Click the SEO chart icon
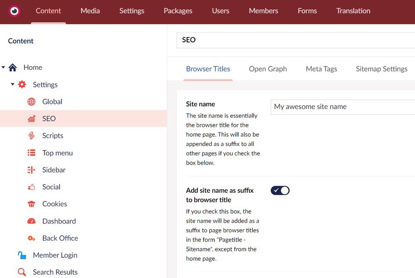 pyautogui.click(x=32, y=119)
